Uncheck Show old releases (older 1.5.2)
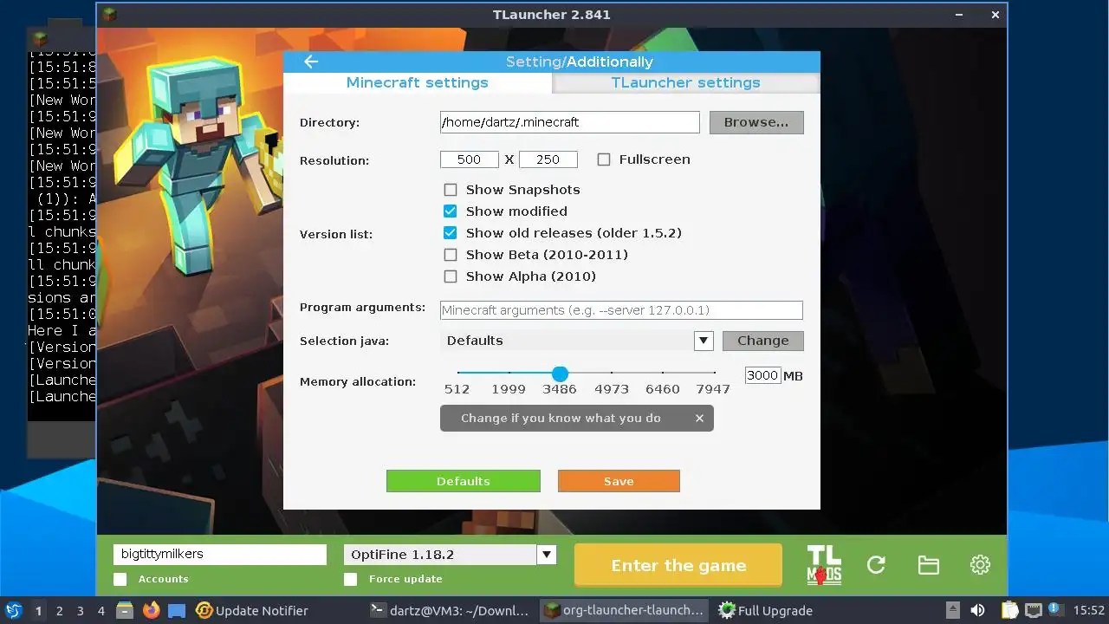Screen dimensions: 1109x624 pyautogui.click(x=451, y=233)
